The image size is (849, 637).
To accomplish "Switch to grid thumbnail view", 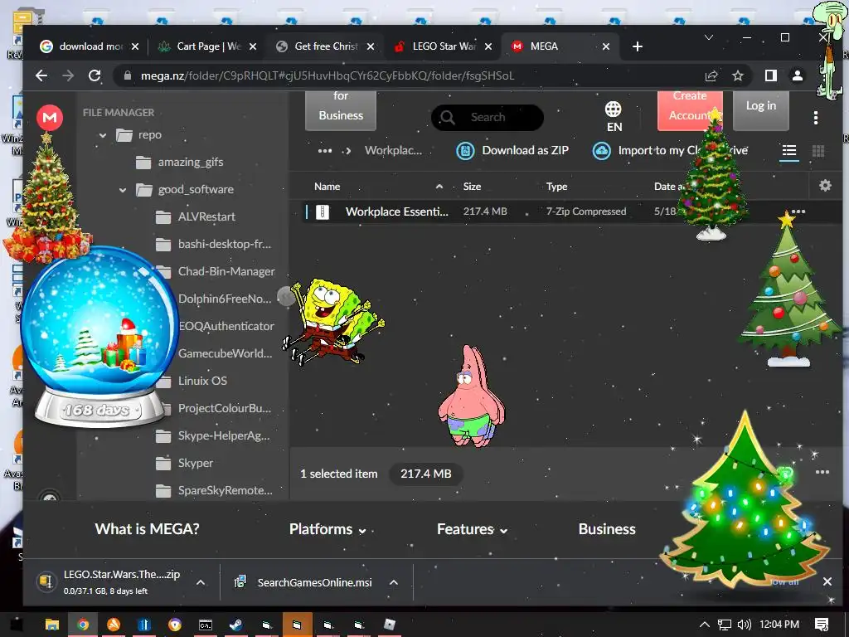I will coord(818,151).
